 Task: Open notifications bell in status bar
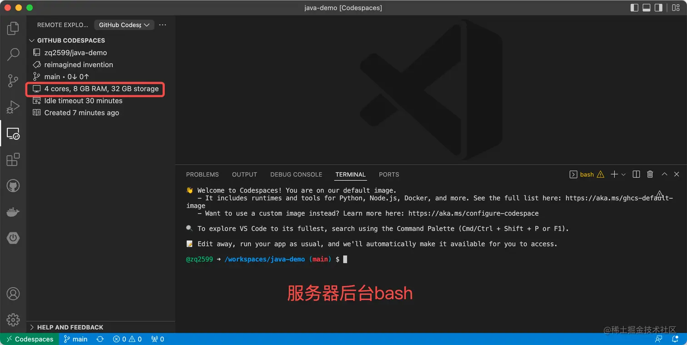point(675,339)
